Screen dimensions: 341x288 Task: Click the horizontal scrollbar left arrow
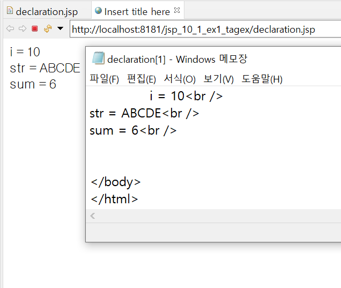tap(93, 216)
